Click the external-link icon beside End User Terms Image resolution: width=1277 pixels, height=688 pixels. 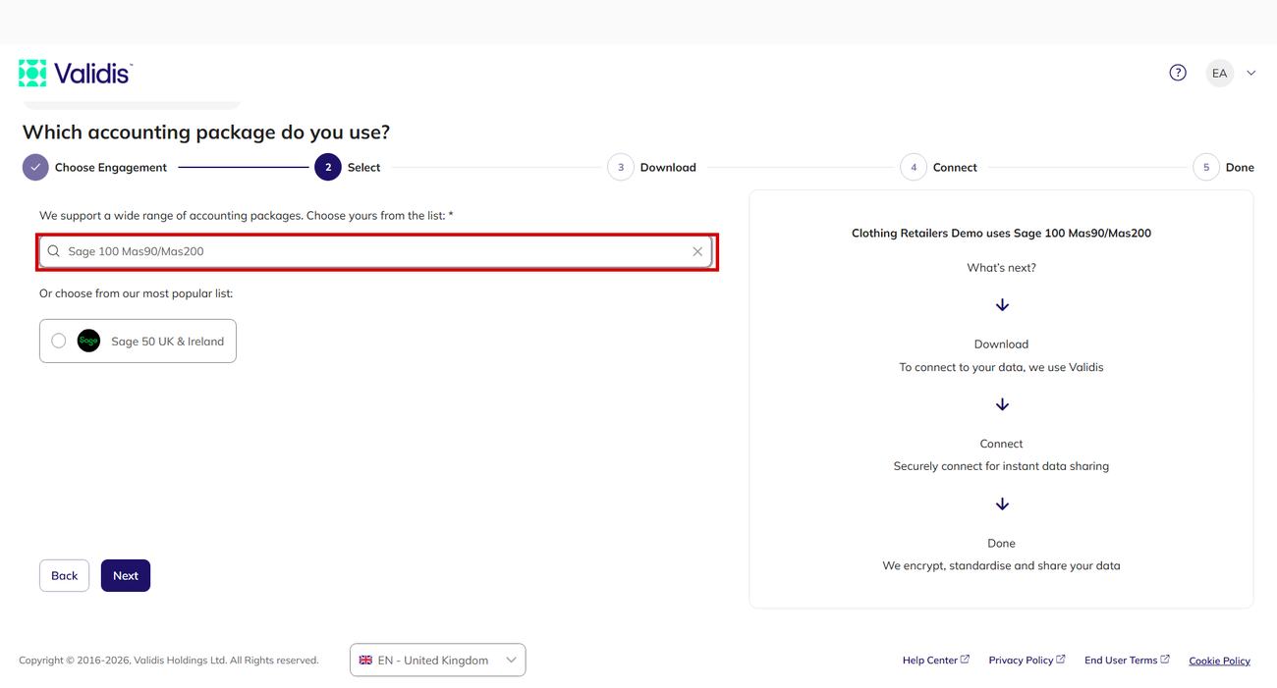tap(1165, 660)
